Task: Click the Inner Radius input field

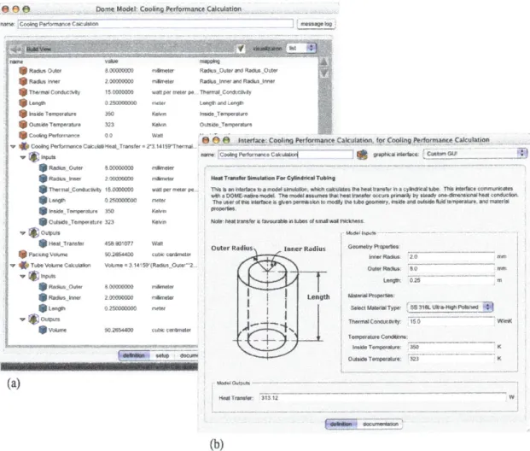Action: [x=451, y=257]
